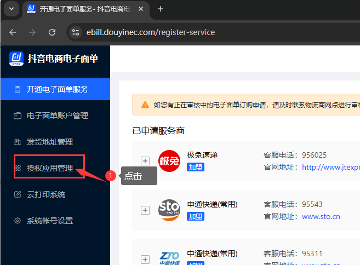Click the 极兔 red logo
Screen dimensions: 360x265
[x=169, y=160]
